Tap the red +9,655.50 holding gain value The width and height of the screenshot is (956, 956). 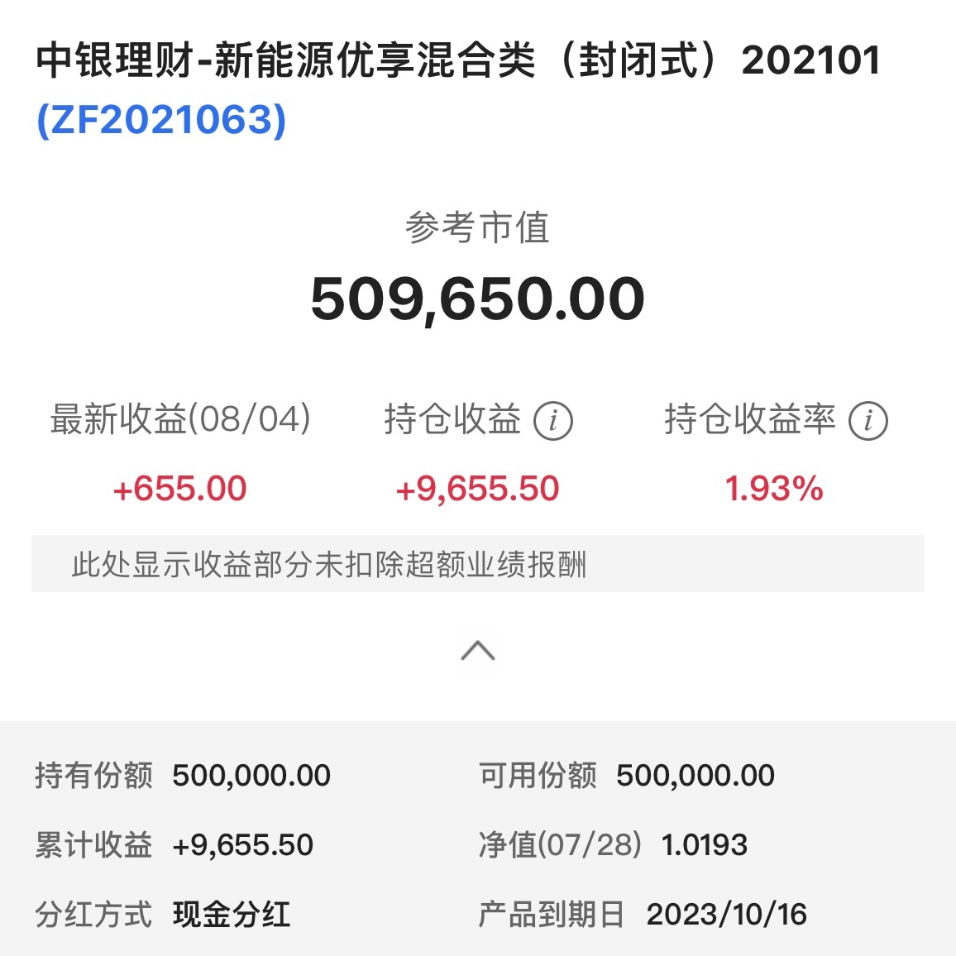pos(477,489)
